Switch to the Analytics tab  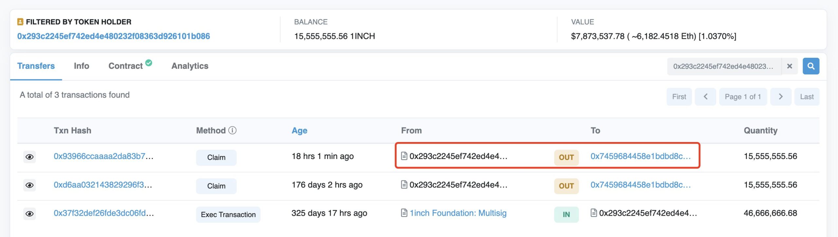tap(190, 66)
